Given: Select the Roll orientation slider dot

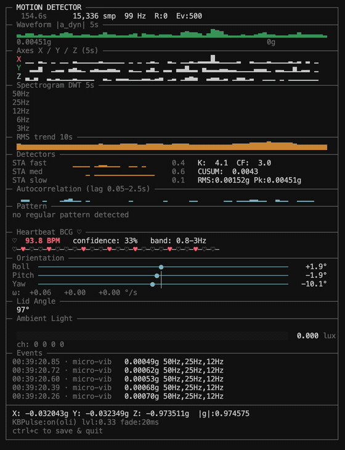Looking at the screenshot, I should click(161, 267).
